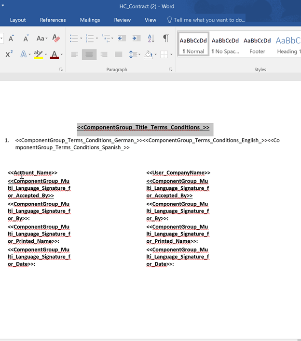Open the Multilevel List menu
Screen dimensions: 301x341
108,38
